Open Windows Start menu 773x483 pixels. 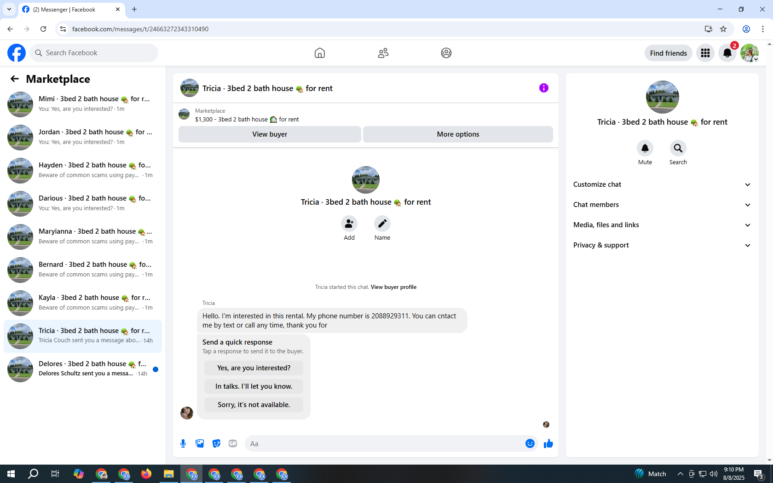pyautogui.click(x=11, y=474)
